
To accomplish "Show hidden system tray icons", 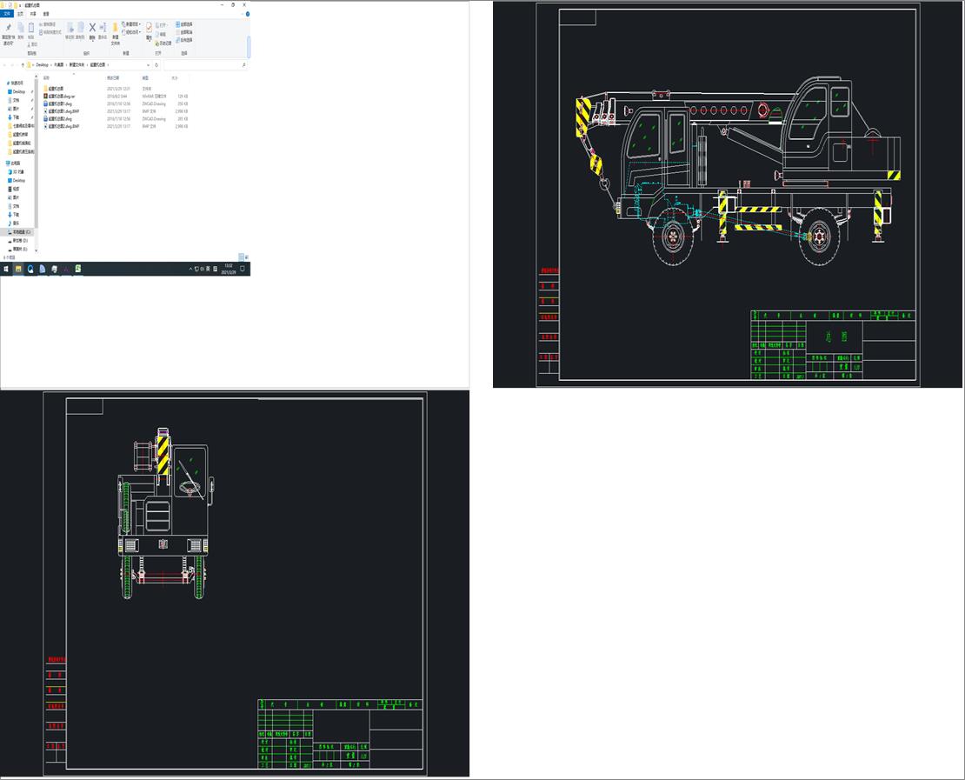I will pos(191,270).
